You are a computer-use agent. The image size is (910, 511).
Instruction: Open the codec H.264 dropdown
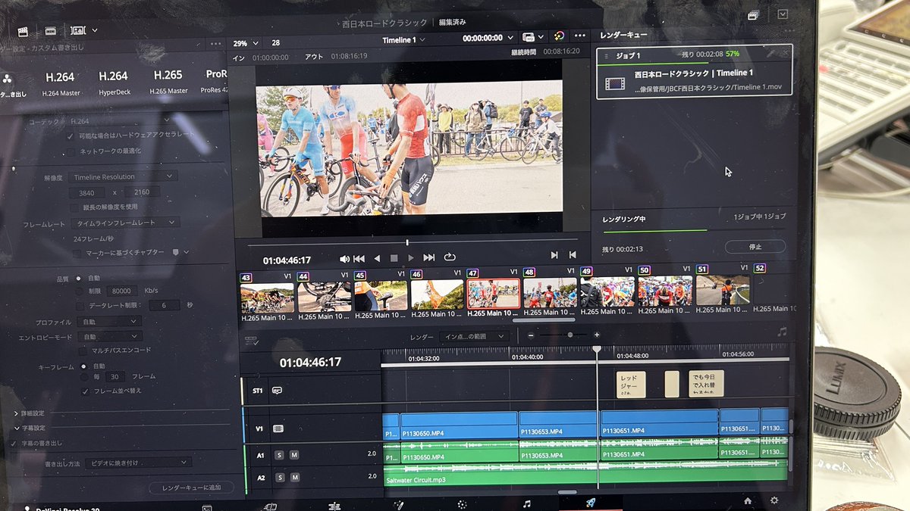tap(118, 120)
